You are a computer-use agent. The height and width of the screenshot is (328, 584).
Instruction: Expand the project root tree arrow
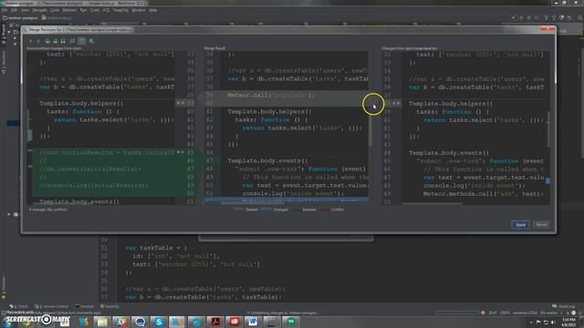click(9, 32)
